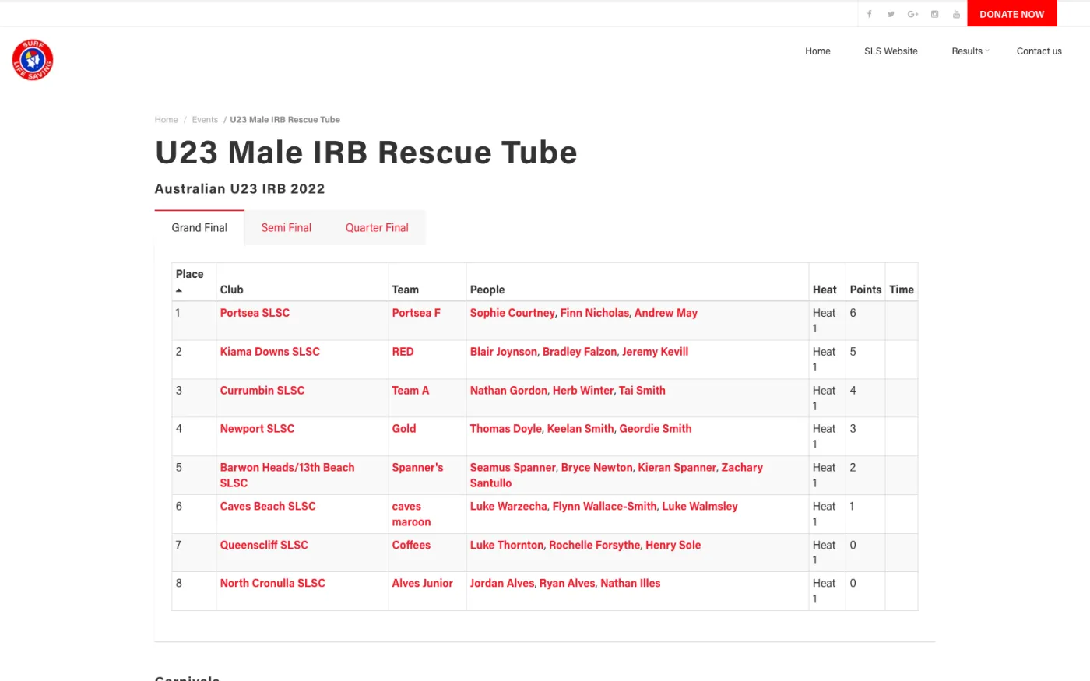Open the Caves Beach SLSC club link
The image size is (1090, 681).
[x=268, y=507]
